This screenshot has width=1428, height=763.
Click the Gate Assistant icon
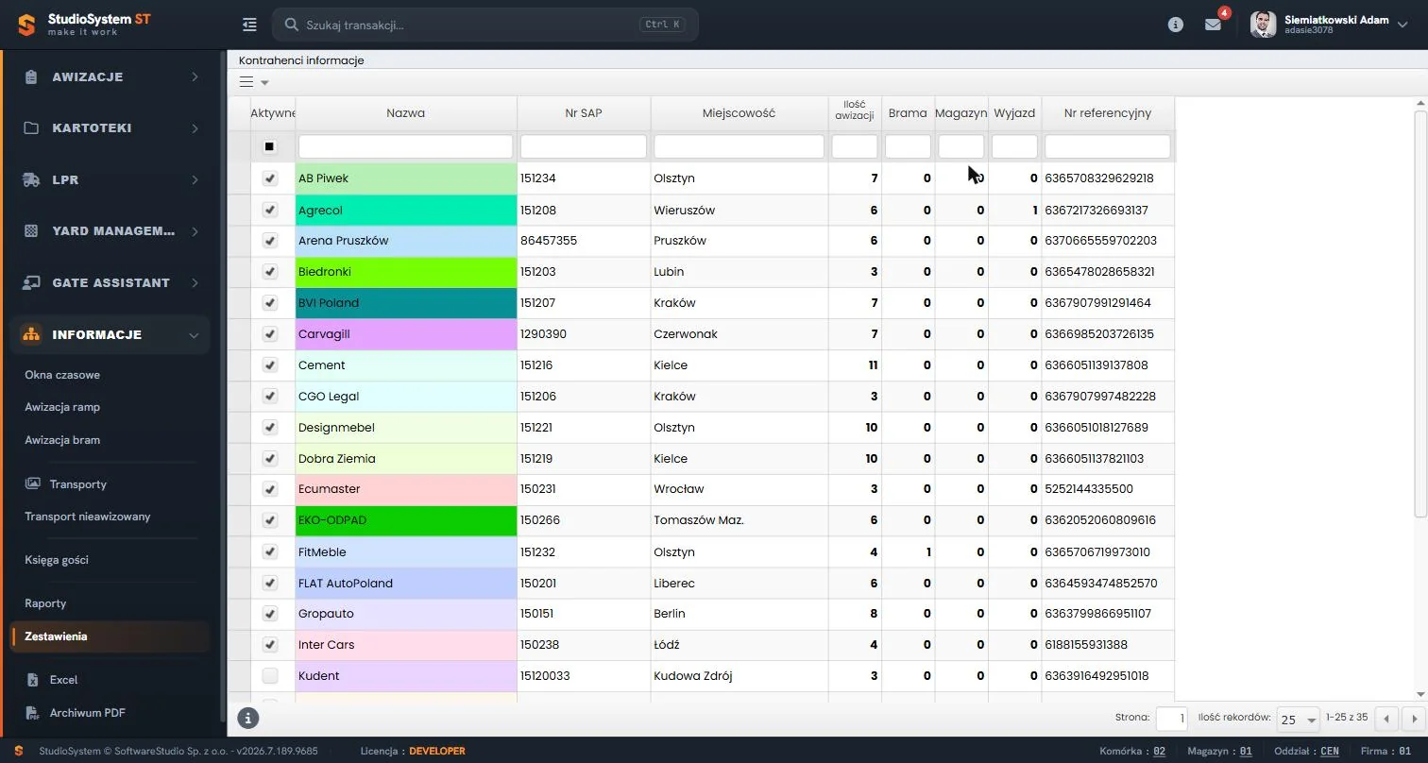pos(31,282)
